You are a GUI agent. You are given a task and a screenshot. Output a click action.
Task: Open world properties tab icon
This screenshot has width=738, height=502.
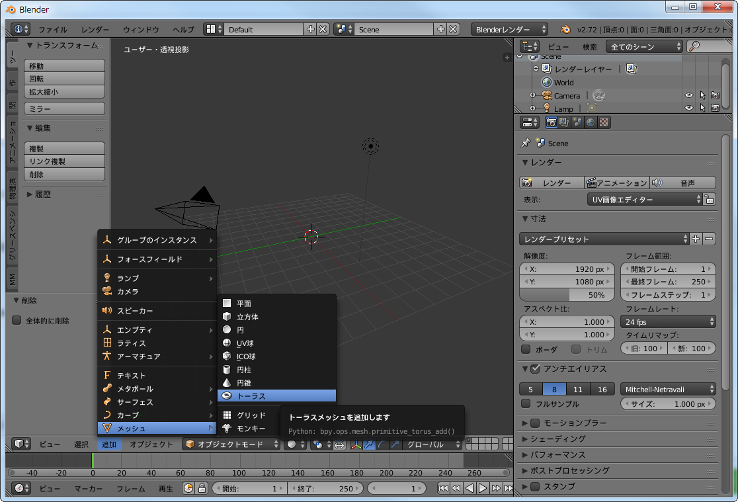pos(591,122)
